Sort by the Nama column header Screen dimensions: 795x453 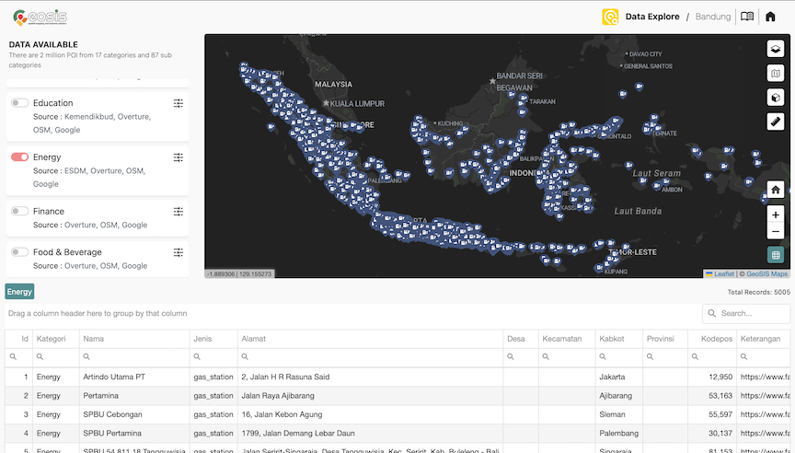pos(133,339)
